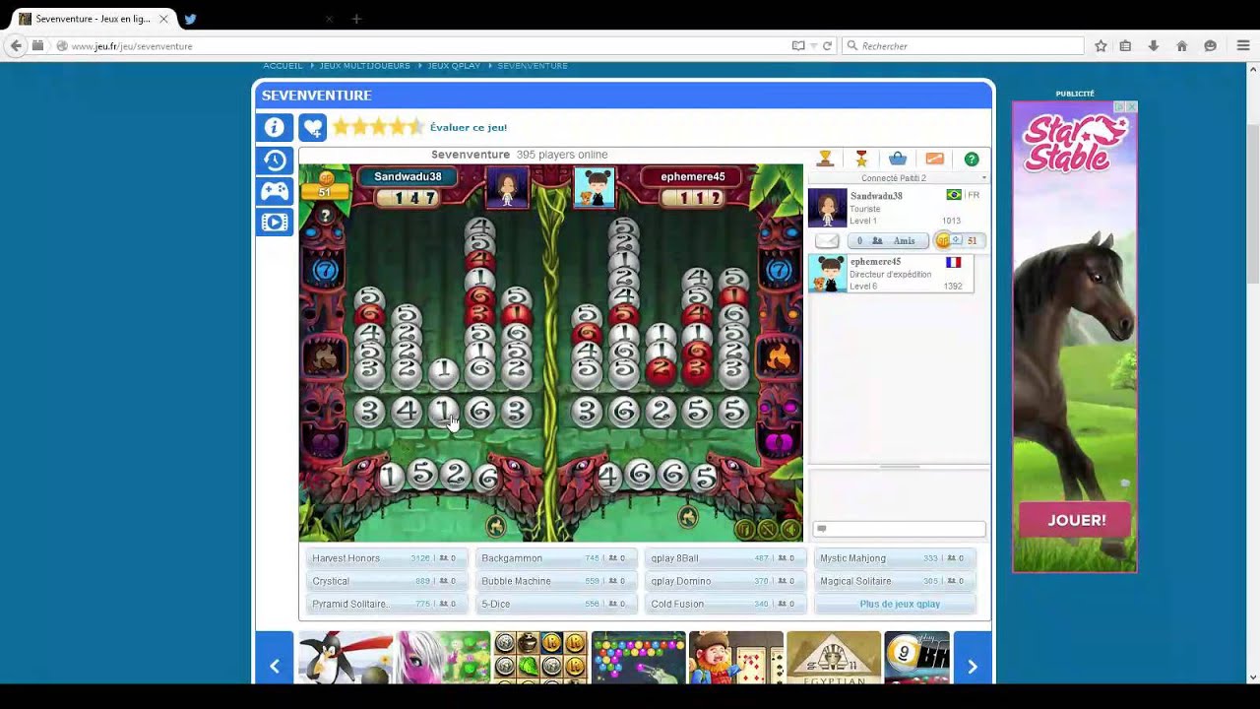Image resolution: width=1260 pixels, height=709 pixels.
Task: Click Sandwadu38 avatar in player list
Action: pos(827,208)
